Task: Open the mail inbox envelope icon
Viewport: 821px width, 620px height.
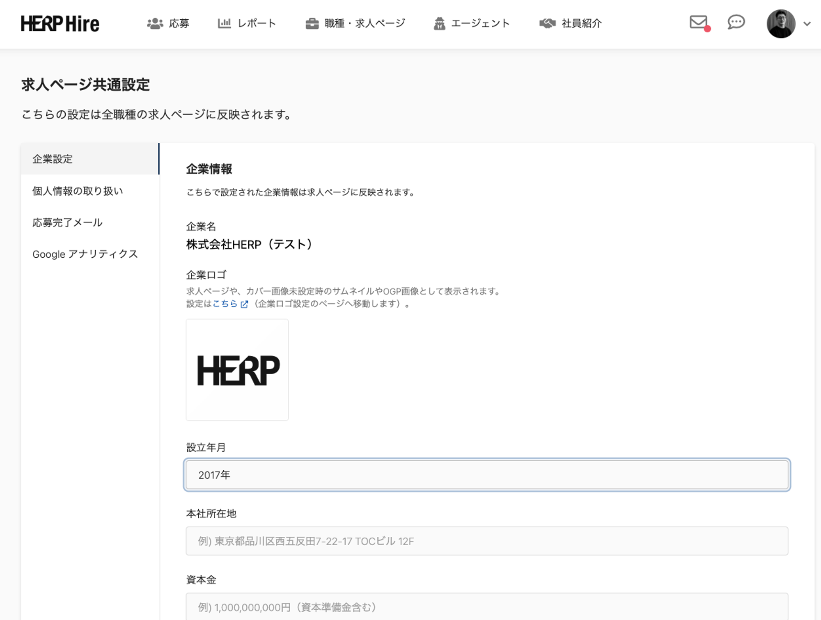Action: coord(699,22)
